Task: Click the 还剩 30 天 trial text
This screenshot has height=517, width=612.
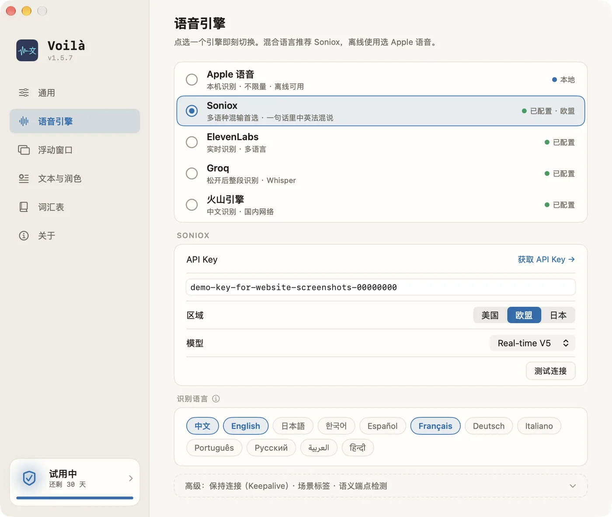Action: 67,484
